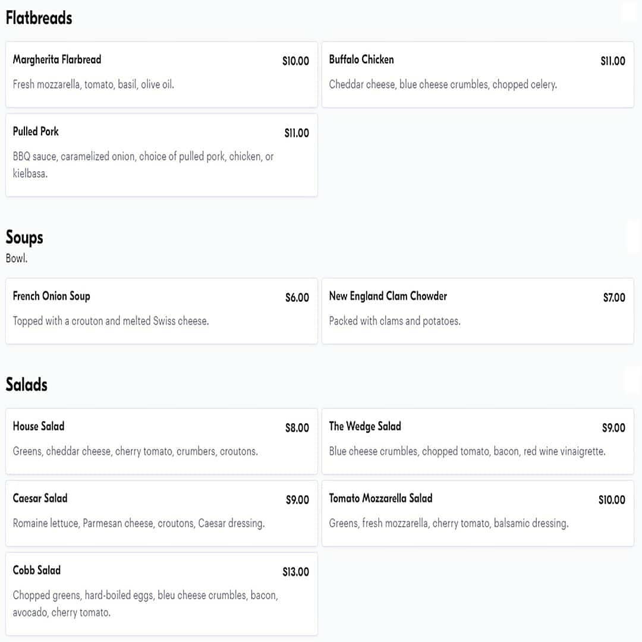
Task: Add the House Salad item
Action: (x=161, y=441)
